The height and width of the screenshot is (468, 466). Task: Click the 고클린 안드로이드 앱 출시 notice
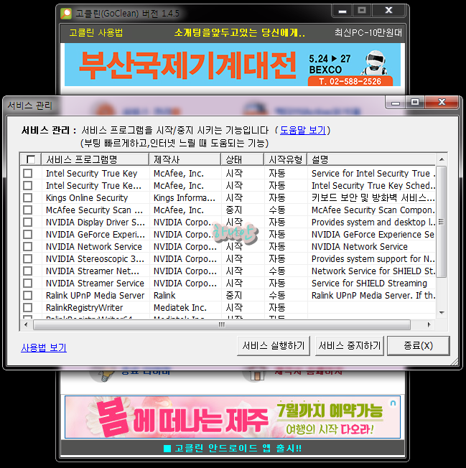point(233,448)
